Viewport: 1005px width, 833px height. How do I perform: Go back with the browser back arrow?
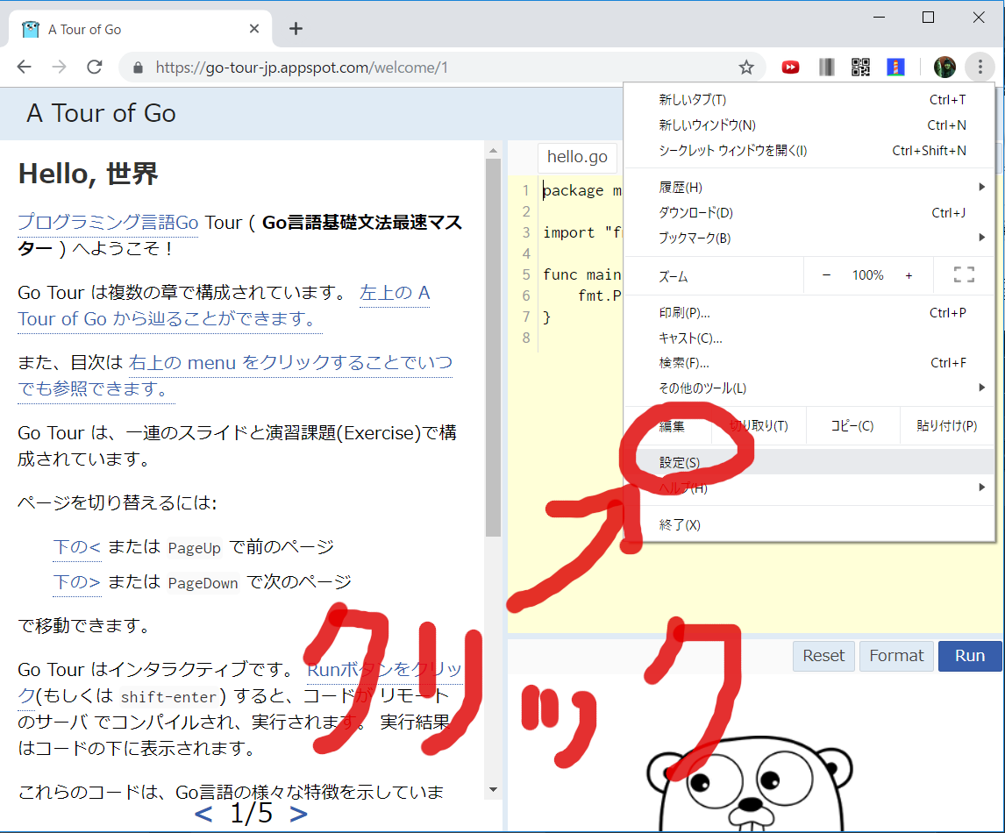pos(25,67)
